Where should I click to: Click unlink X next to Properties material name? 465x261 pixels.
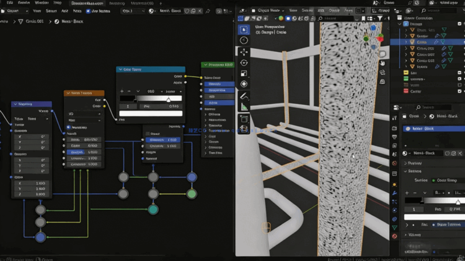pos(460,153)
